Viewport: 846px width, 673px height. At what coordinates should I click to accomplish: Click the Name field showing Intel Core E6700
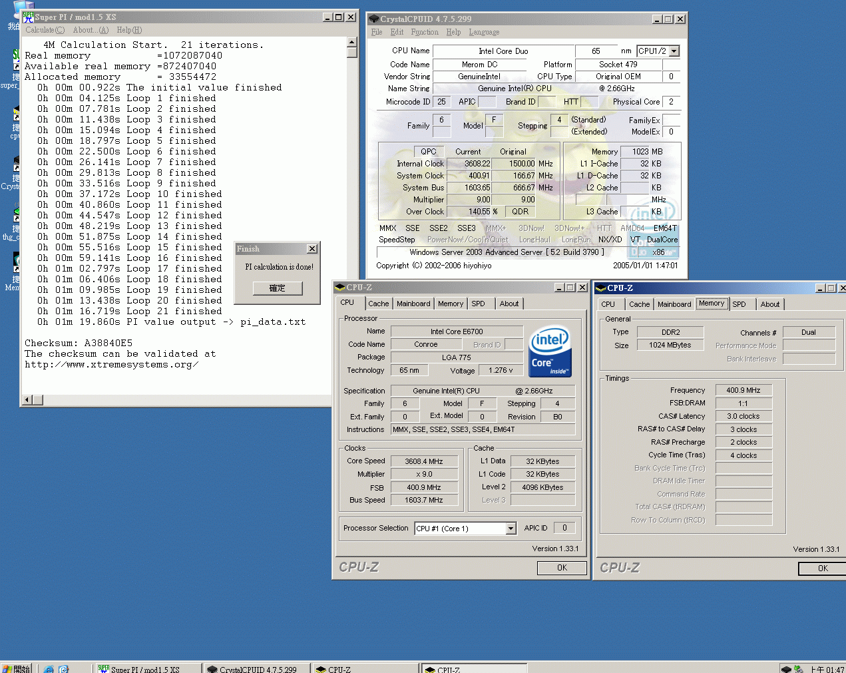point(457,332)
